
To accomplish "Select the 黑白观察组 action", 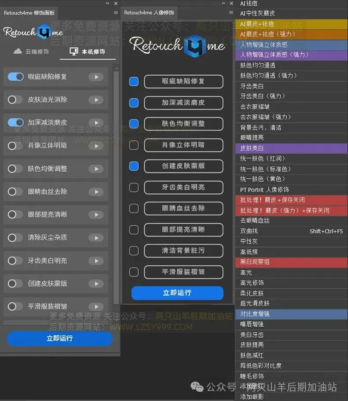I will tap(291, 262).
